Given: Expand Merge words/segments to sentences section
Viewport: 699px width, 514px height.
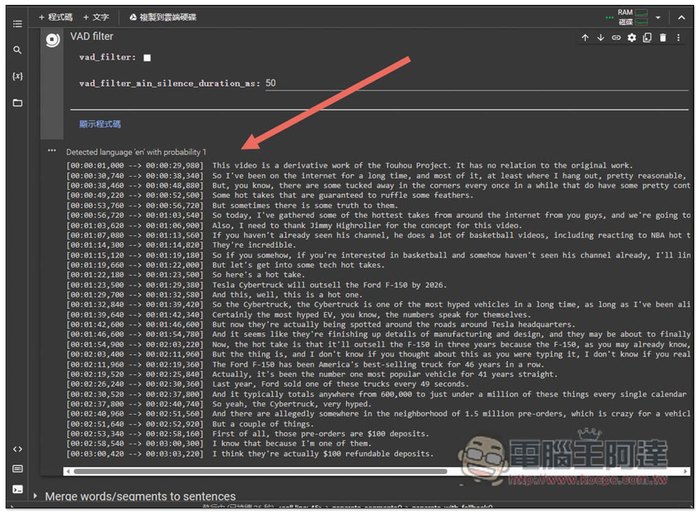Looking at the screenshot, I should click(x=35, y=496).
